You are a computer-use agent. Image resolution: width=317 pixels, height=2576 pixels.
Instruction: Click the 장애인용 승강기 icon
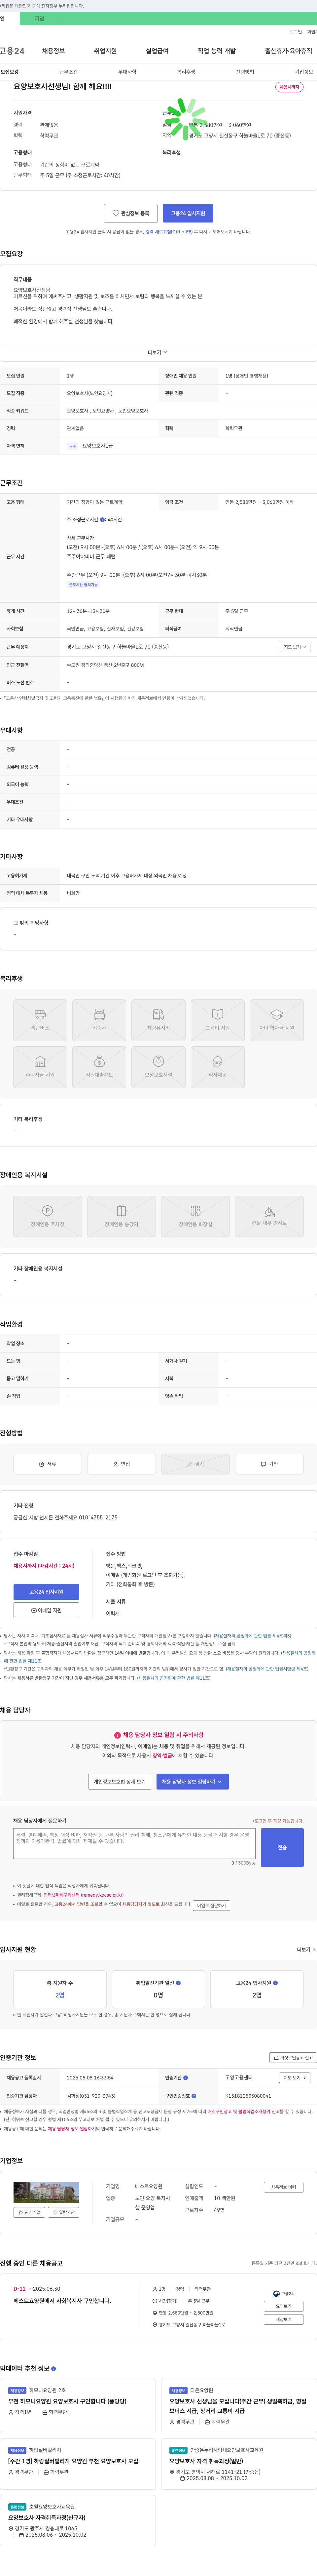click(x=121, y=1216)
